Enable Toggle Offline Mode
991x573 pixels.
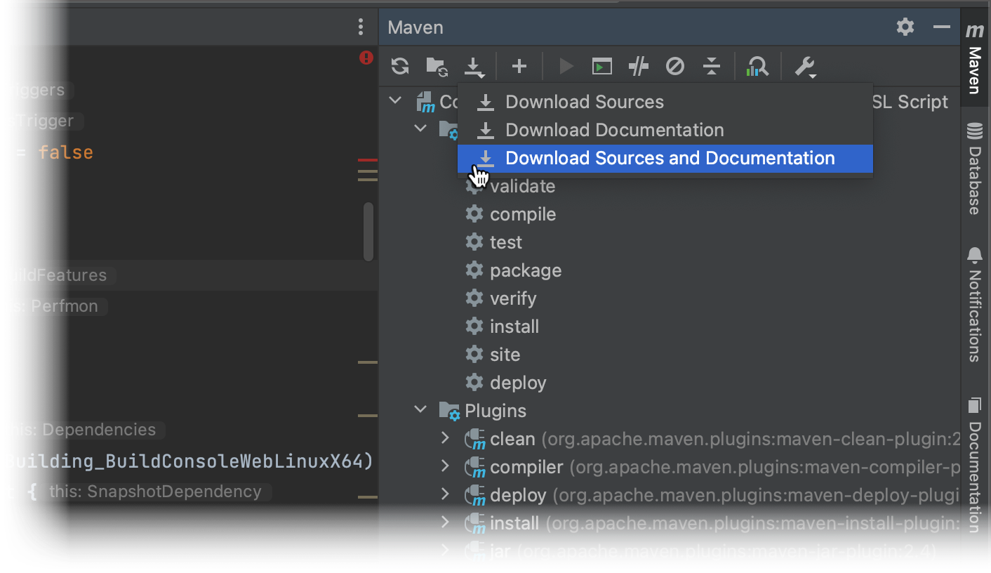click(x=675, y=66)
